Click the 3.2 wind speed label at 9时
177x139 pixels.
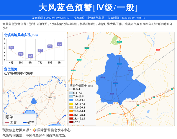(x=60, y=44)
